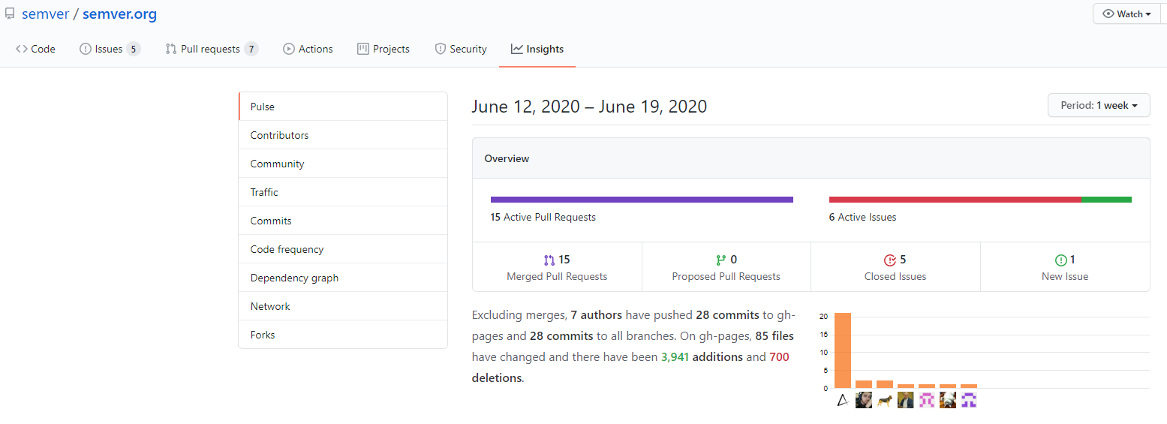Open the Pull requests tab
The image size is (1167, 424).
tap(212, 49)
